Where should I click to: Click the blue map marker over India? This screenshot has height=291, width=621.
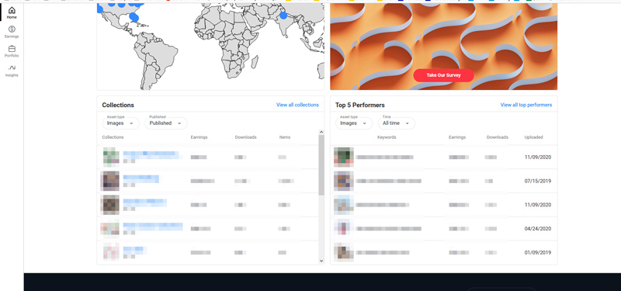click(283, 16)
